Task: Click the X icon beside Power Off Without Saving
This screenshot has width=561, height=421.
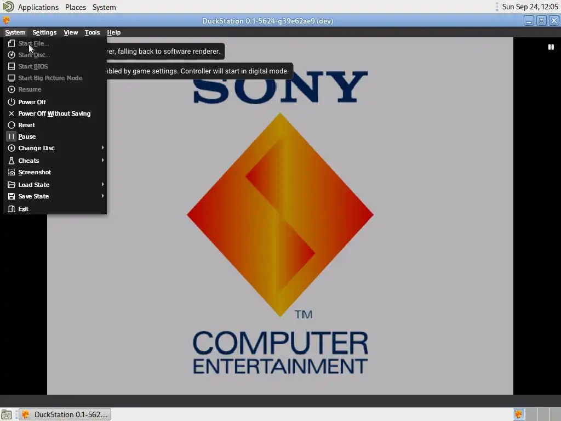Action: coord(12,113)
